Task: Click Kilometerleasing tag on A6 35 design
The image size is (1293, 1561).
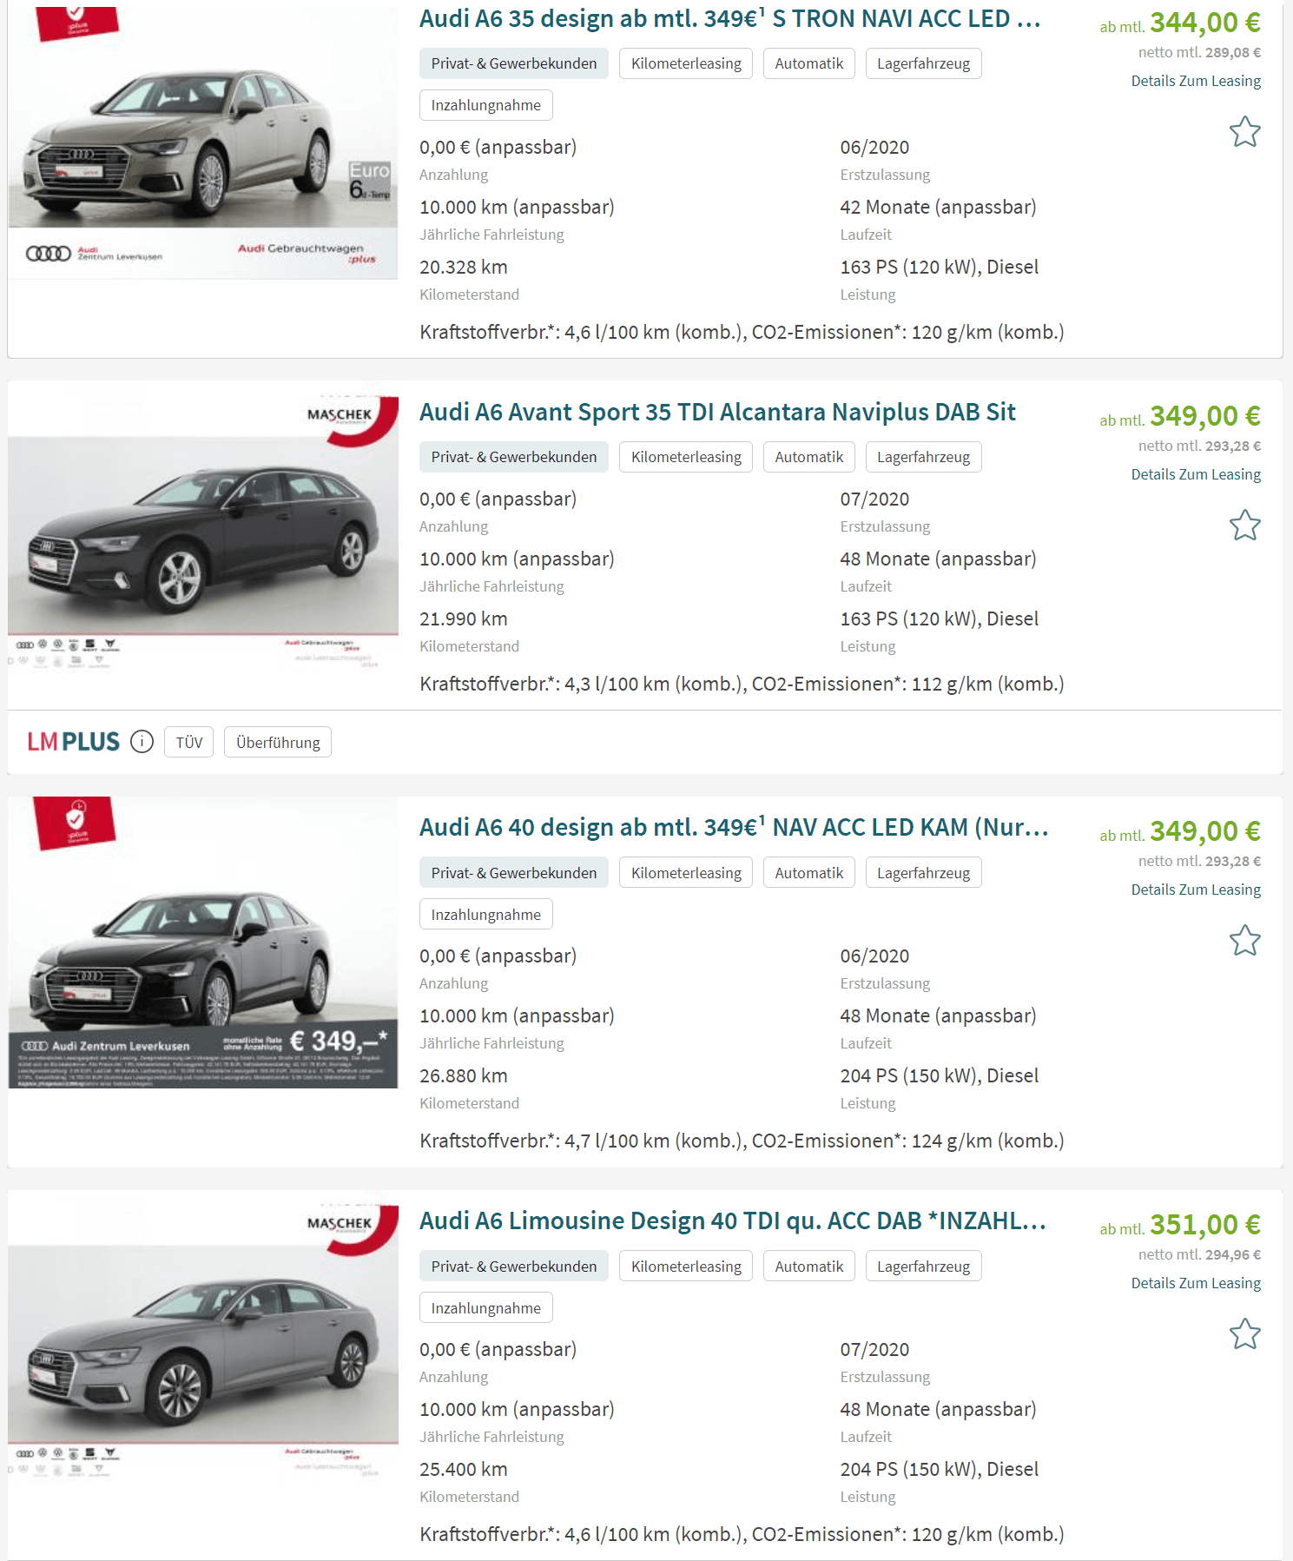Action: tap(686, 63)
